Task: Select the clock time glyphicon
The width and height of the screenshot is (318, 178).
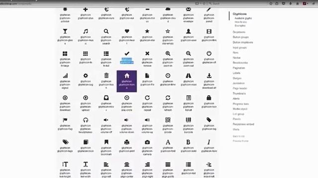Action: click(168, 76)
